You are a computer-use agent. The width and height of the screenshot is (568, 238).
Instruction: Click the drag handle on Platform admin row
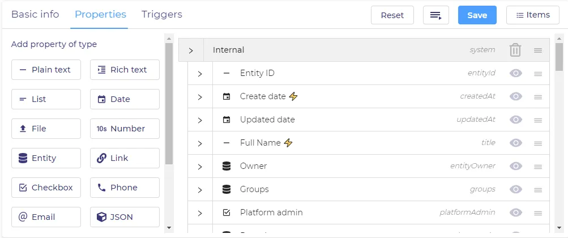(x=538, y=212)
